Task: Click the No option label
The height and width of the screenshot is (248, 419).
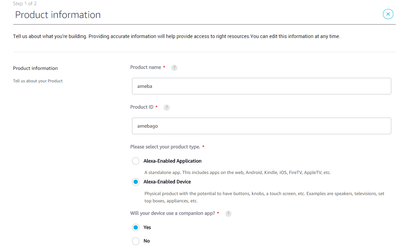Action: tap(147, 241)
